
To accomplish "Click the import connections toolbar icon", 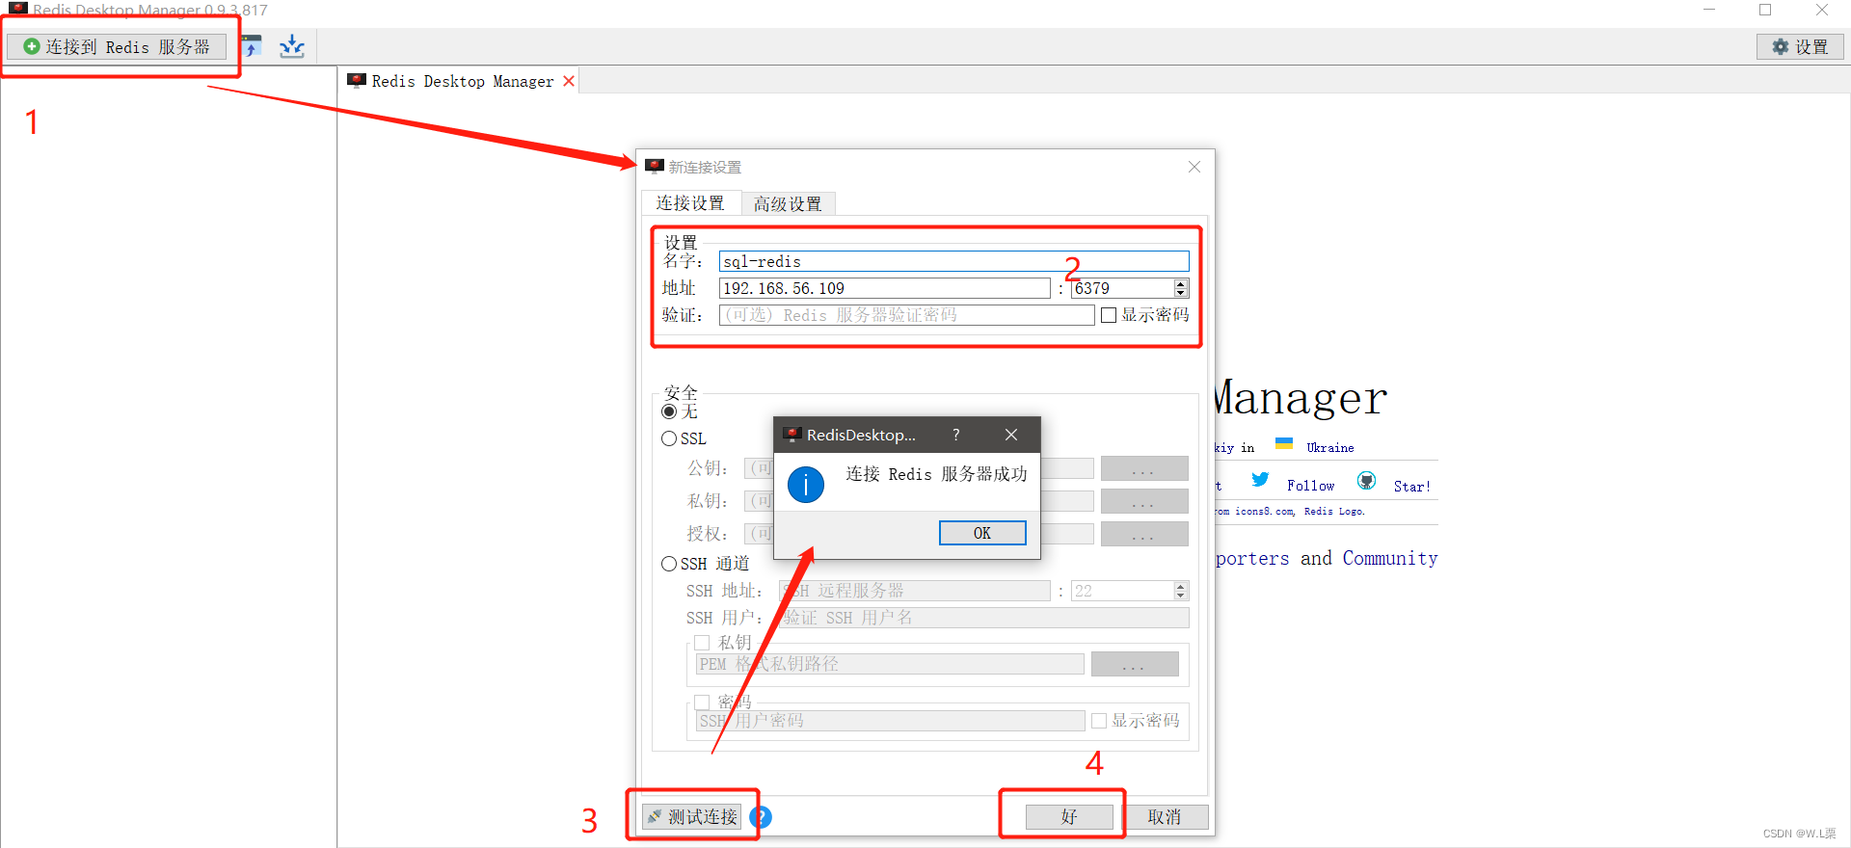I will click(x=253, y=46).
